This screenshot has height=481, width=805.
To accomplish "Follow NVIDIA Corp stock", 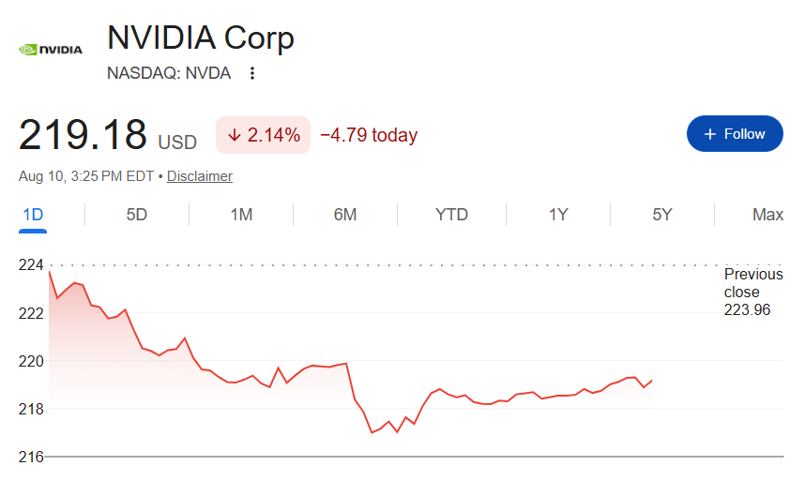I will click(735, 134).
